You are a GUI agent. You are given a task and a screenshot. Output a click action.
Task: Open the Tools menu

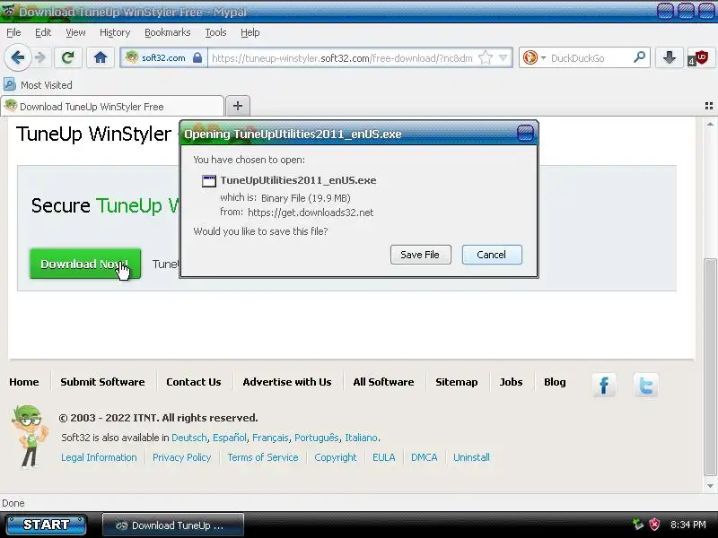[x=215, y=32]
